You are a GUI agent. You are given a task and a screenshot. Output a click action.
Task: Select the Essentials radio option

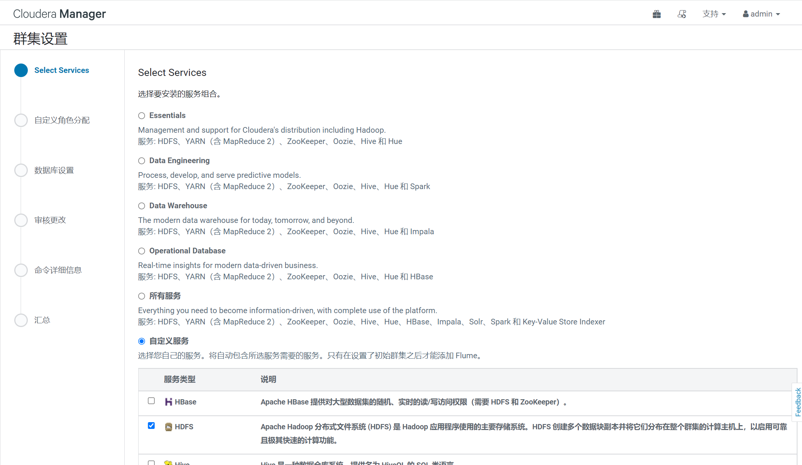coord(142,116)
